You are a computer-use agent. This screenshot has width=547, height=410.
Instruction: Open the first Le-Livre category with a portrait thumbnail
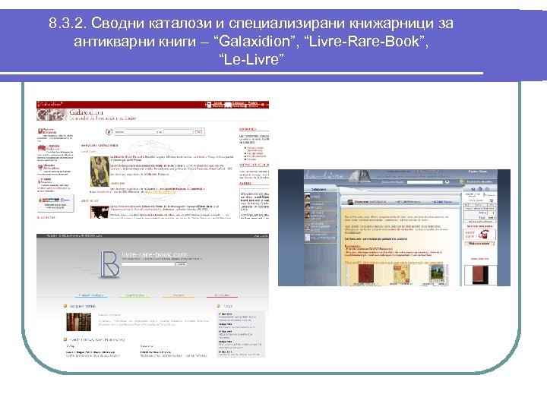[x=321, y=197]
